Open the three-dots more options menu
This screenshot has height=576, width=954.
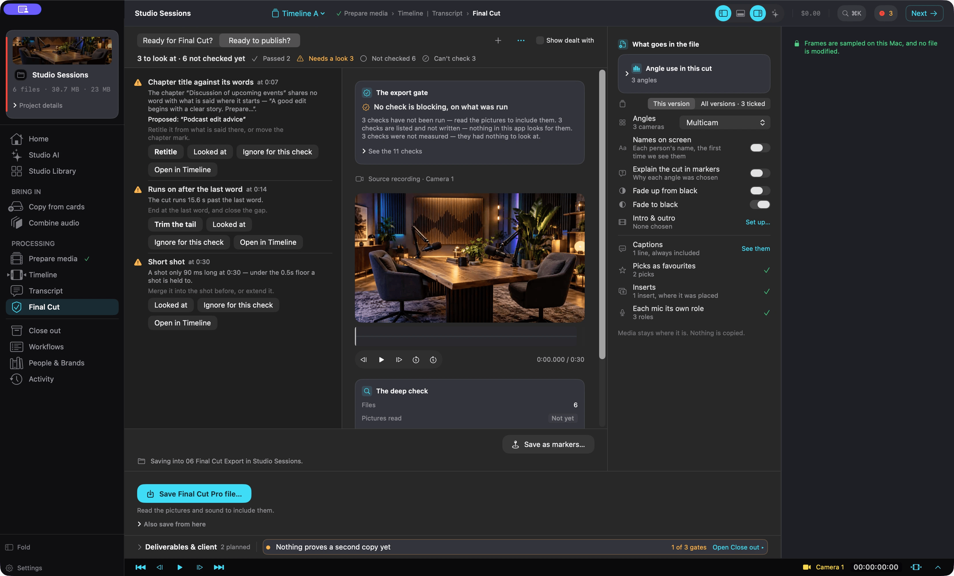click(521, 40)
